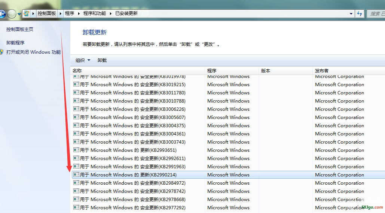Expand arrow after 控制面板 breadcrumb

tap(60, 13)
